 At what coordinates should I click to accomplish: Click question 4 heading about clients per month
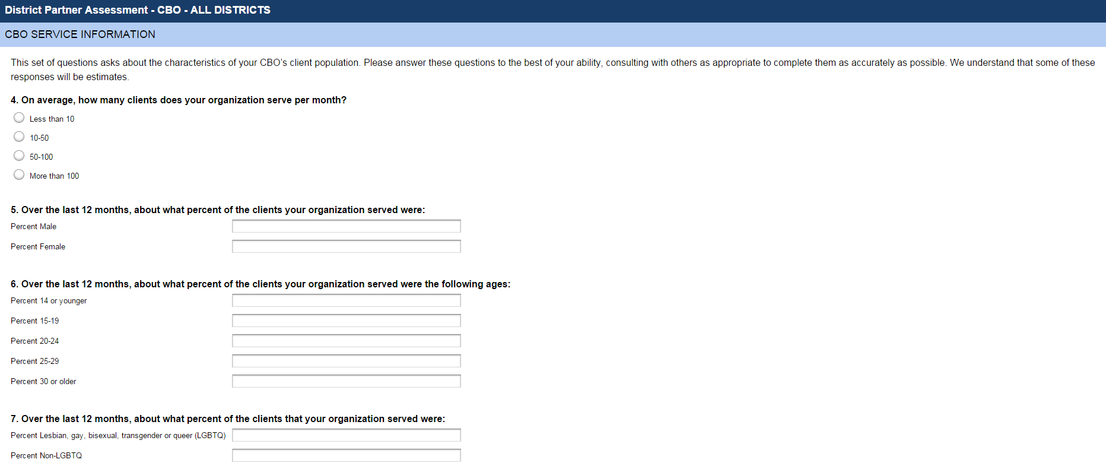pos(179,100)
